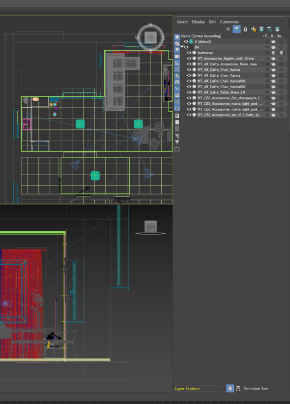Toggle the Display Bones filter icon
The width and height of the screenshot is (290, 404).
(x=177, y=89)
